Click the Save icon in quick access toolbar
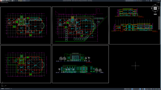This screenshot has width=161, height=90. click(7, 1)
